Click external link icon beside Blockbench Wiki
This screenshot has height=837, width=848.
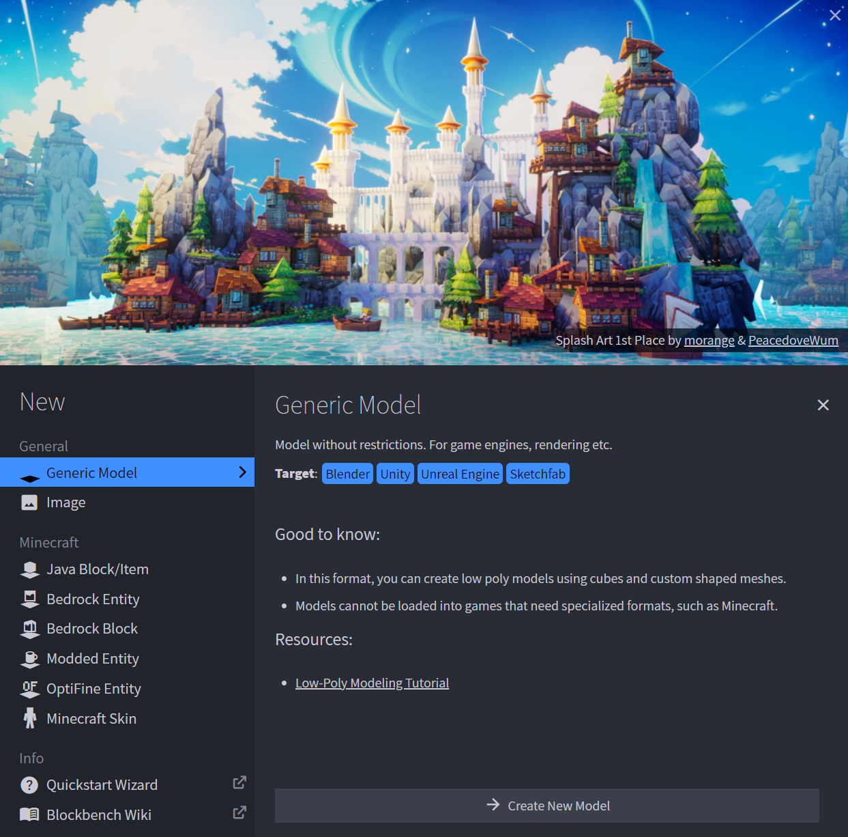[239, 812]
